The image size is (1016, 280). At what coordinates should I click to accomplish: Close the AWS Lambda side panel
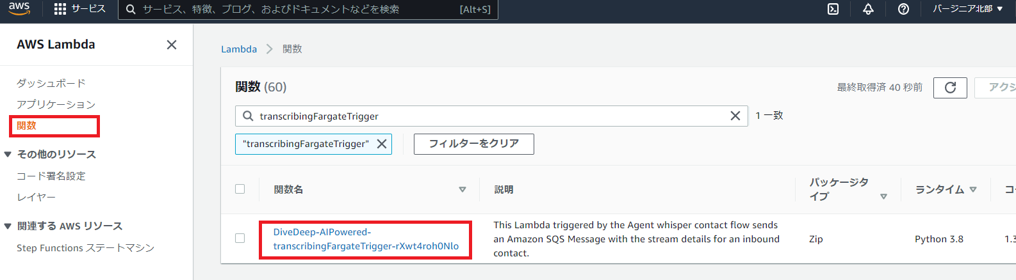click(x=172, y=45)
